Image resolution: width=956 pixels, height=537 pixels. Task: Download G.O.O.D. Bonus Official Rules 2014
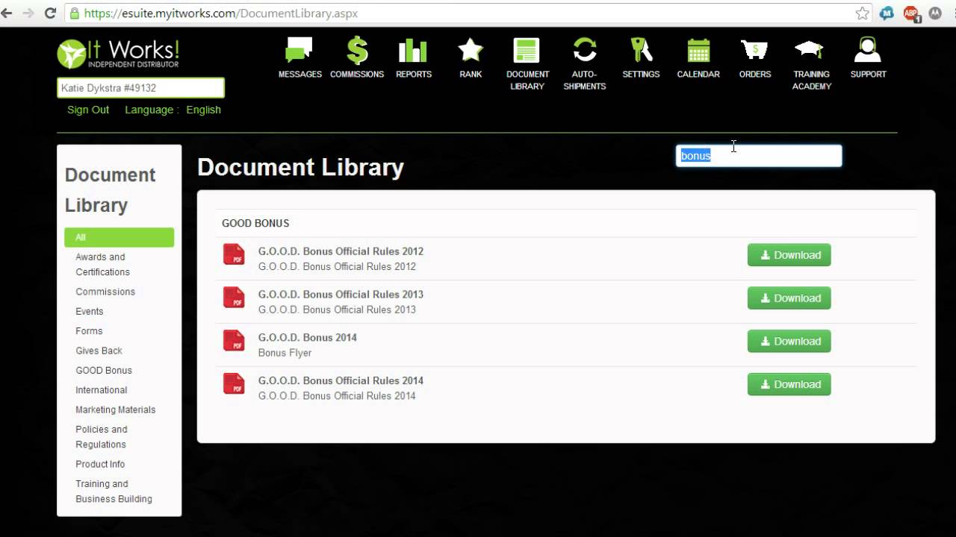[x=789, y=385]
